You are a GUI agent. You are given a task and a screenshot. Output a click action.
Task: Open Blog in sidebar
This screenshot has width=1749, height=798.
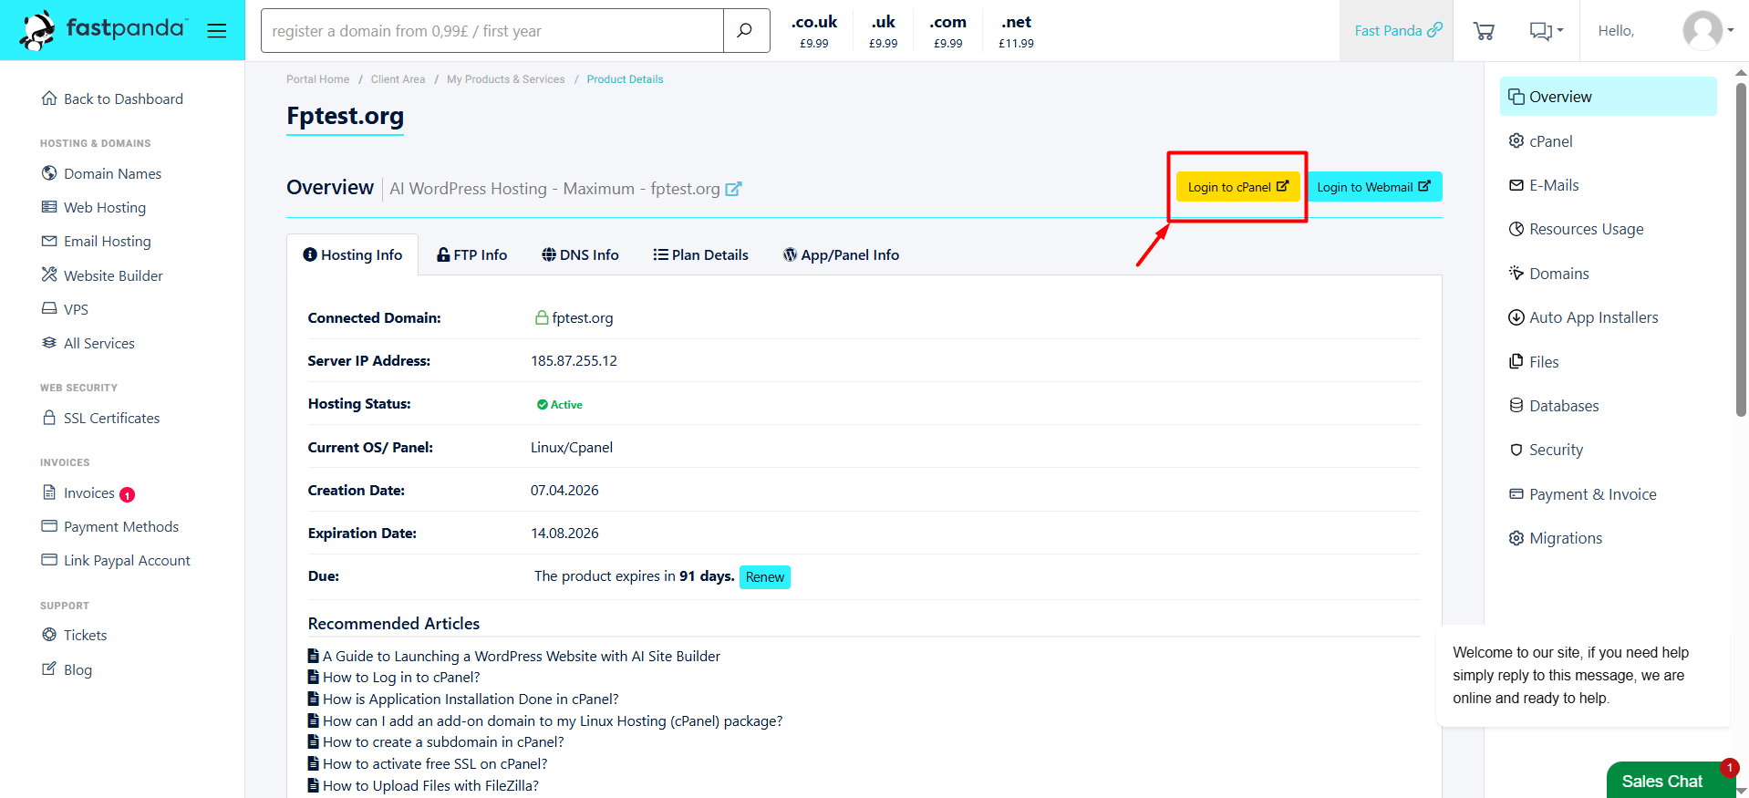coord(67,669)
